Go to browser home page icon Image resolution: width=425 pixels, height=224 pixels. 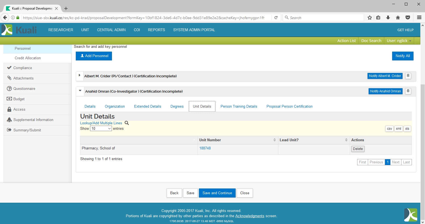pos(398,17)
